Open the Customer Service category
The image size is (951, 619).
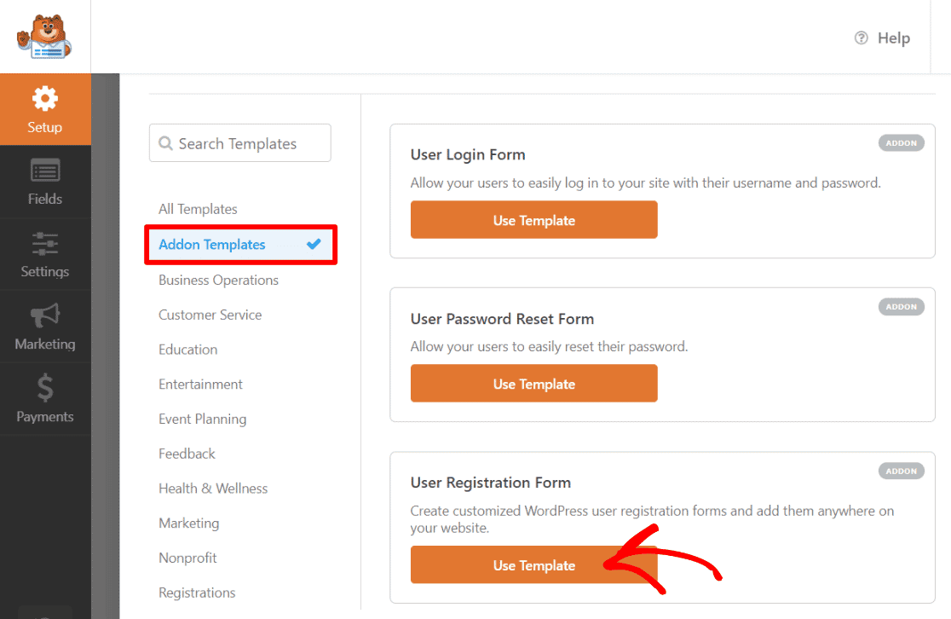210,315
